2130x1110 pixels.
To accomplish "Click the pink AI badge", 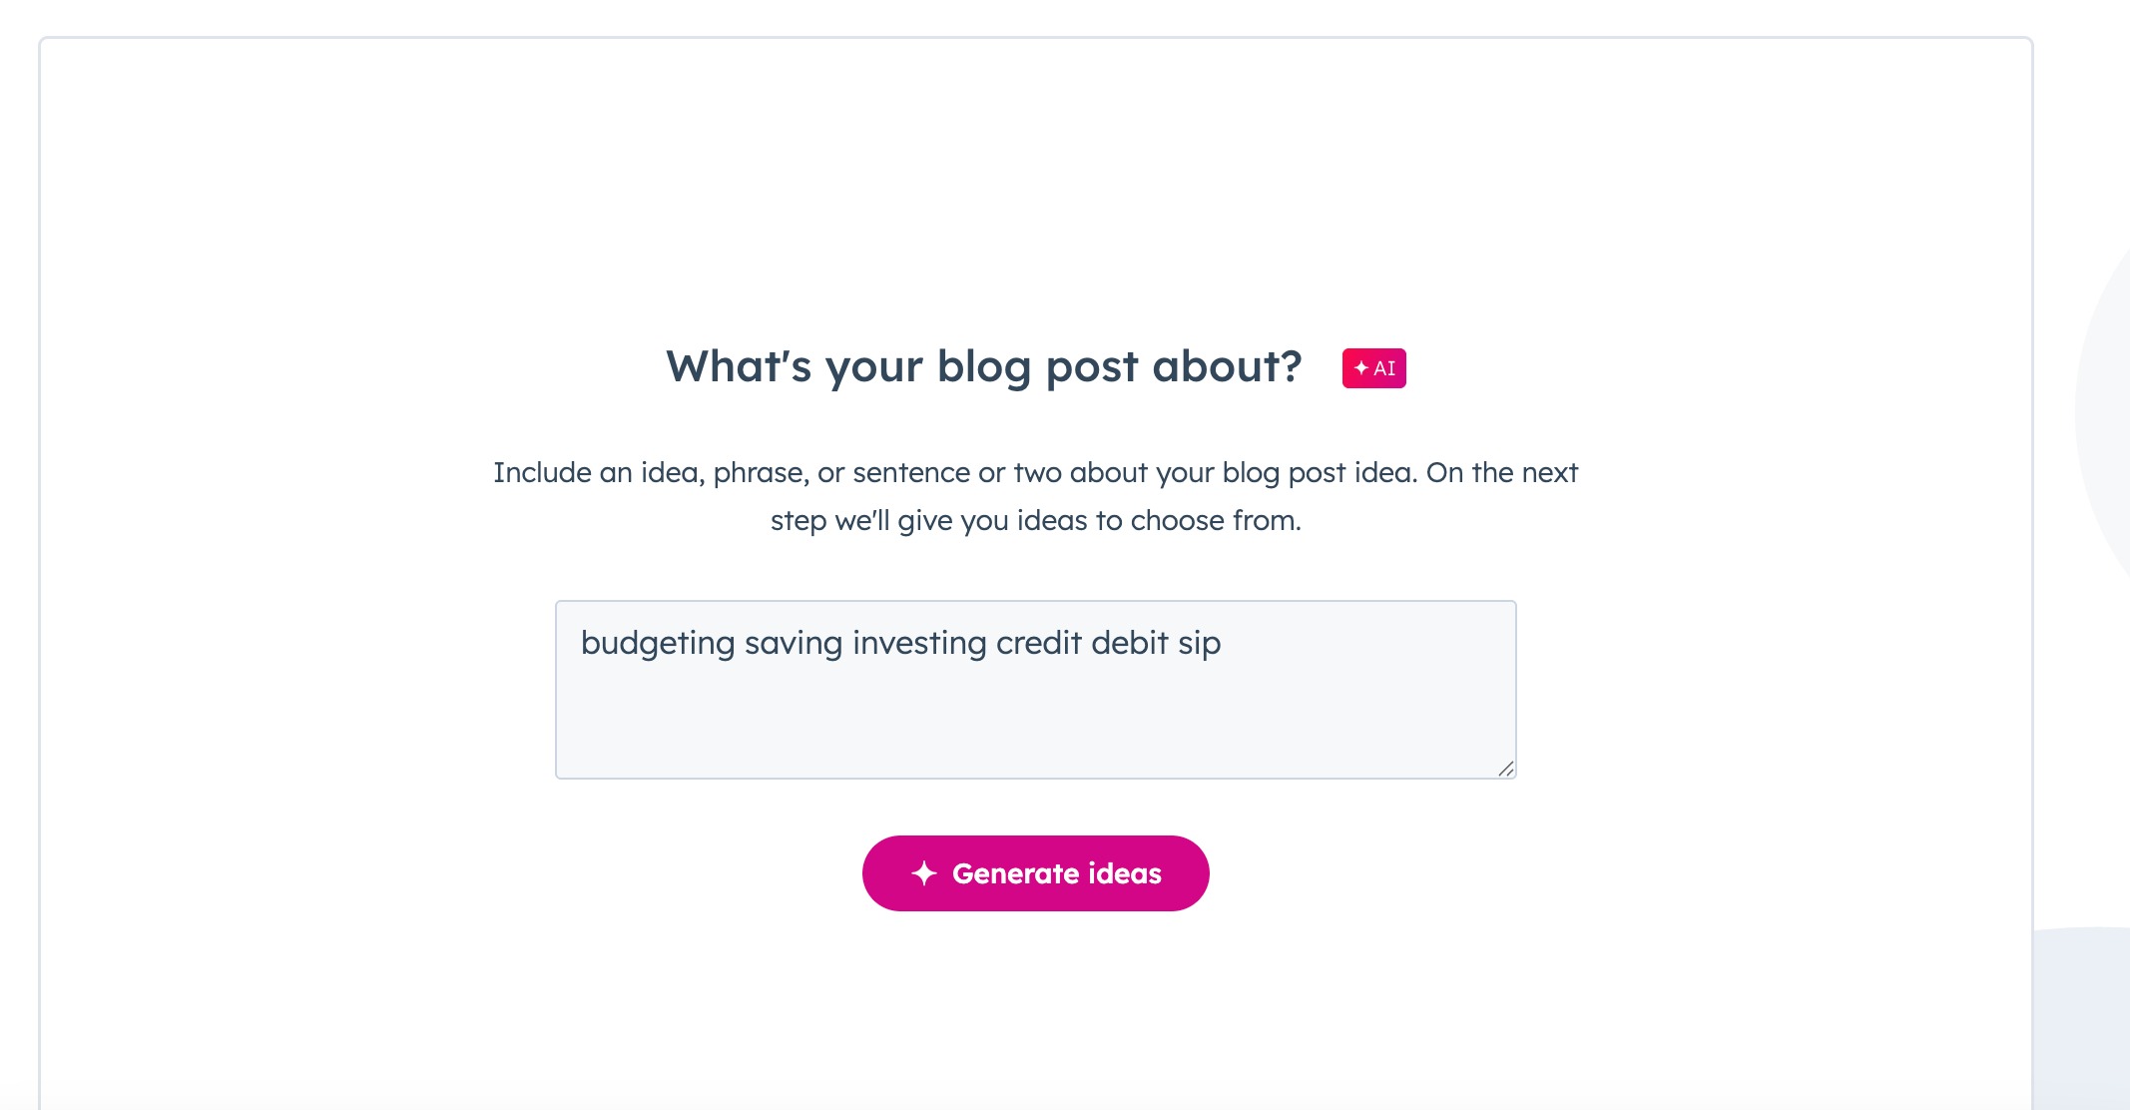I will point(1373,368).
